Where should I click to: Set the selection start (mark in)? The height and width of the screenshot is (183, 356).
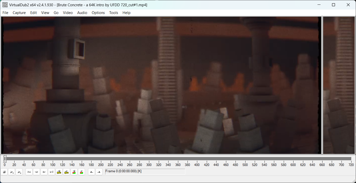click(91, 172)
